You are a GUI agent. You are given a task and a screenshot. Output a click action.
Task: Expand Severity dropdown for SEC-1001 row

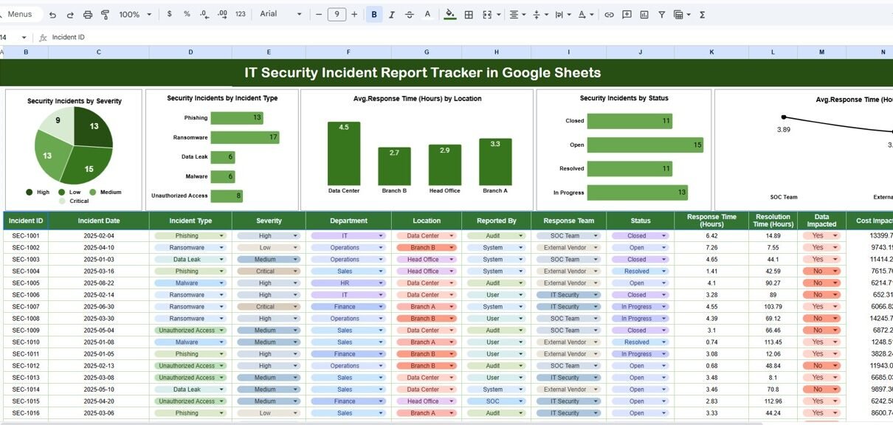pyautogui.click(x=295, y=236)
